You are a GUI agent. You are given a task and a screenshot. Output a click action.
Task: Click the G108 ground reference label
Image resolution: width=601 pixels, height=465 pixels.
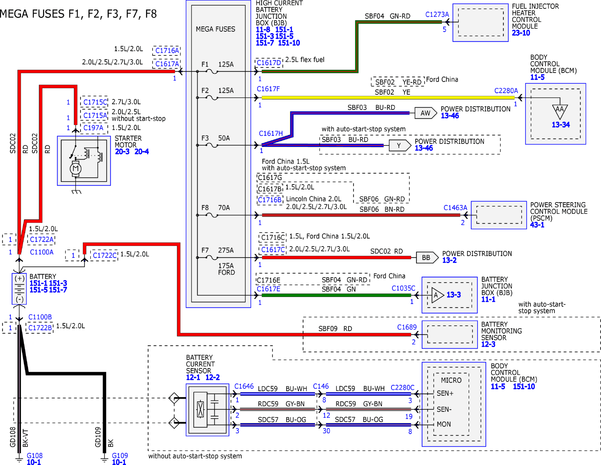[x=34, y=455]
